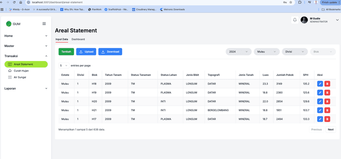Click the Finish update button
Image resolution: width=341 pixels, height=159 pixels.
[x=329, y=2]
